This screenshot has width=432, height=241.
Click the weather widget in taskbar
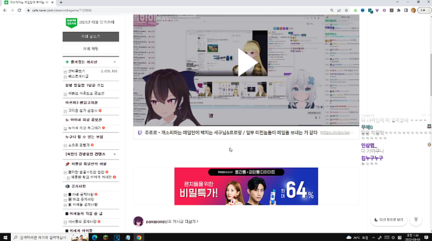(x=357, y=237)
